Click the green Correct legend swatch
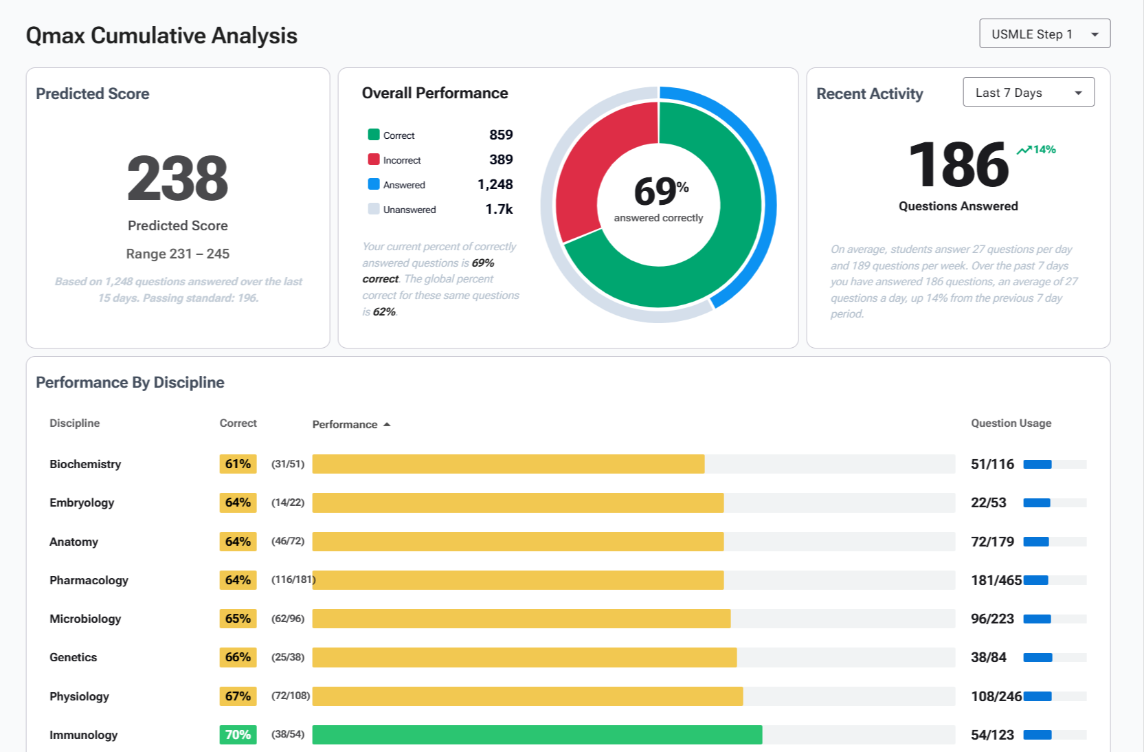The image size is (1144, 752). tap(374, 135)
